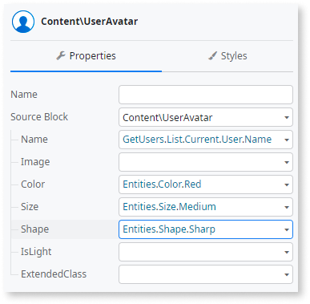This screenshot has height=304, width=310.
Task: Click the empty ExtendedClass value field
Action: tap(206, 274)
